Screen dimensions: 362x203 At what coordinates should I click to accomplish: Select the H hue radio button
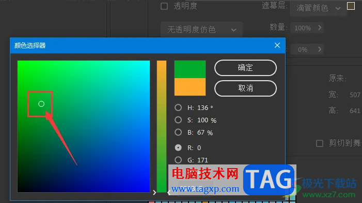[x=178, y=107]
